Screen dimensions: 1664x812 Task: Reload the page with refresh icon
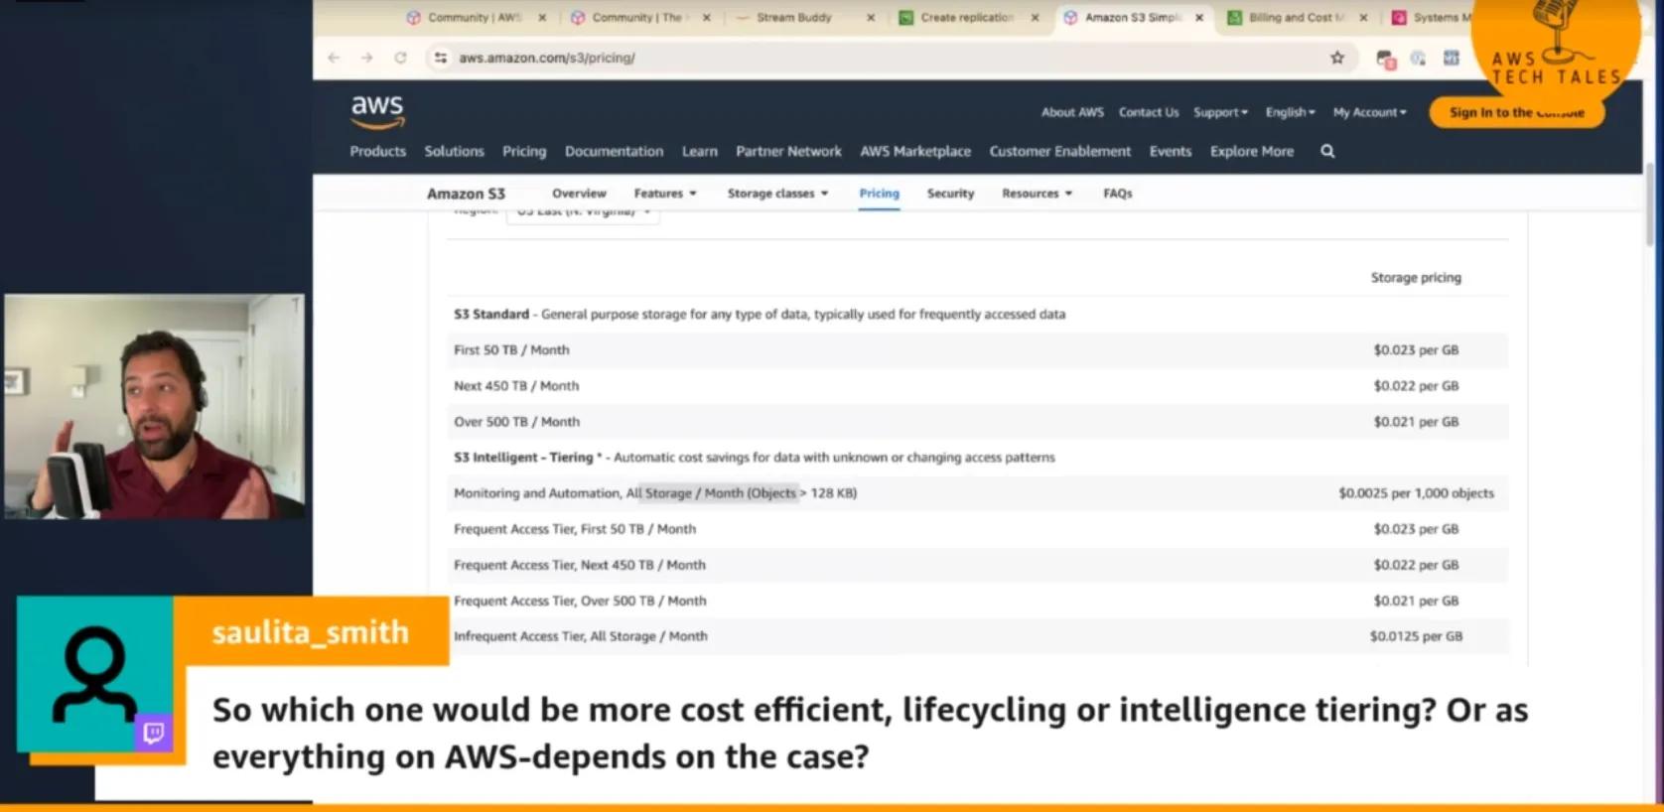[400, 58]
